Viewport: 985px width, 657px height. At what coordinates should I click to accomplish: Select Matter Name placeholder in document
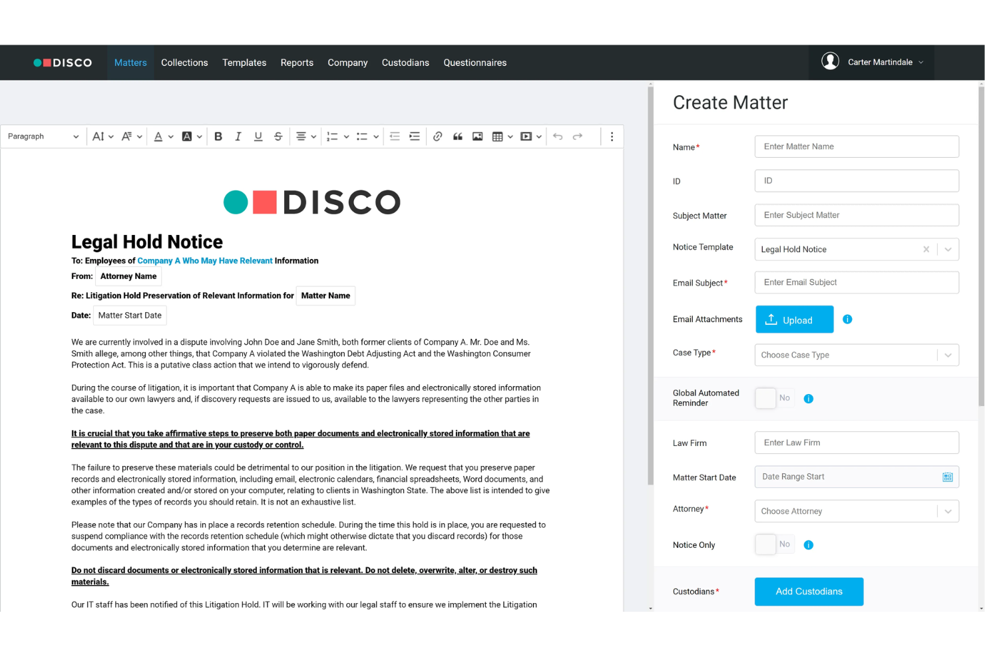(x=325, y=296)
